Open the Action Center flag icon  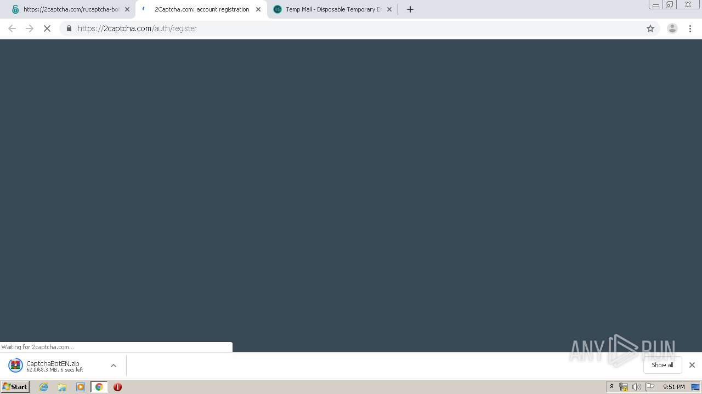(650, 387)
